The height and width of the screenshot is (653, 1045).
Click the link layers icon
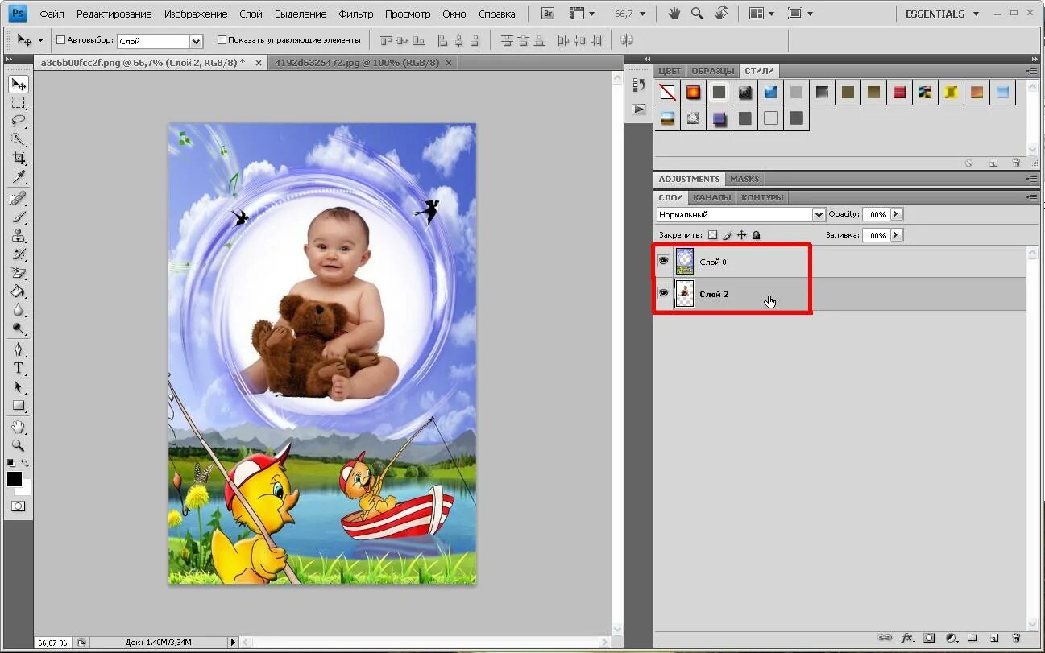point(885,638)
